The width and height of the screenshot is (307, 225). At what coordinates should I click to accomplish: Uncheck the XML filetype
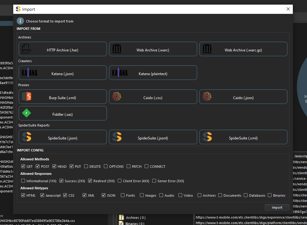click(x=84, y=195)
